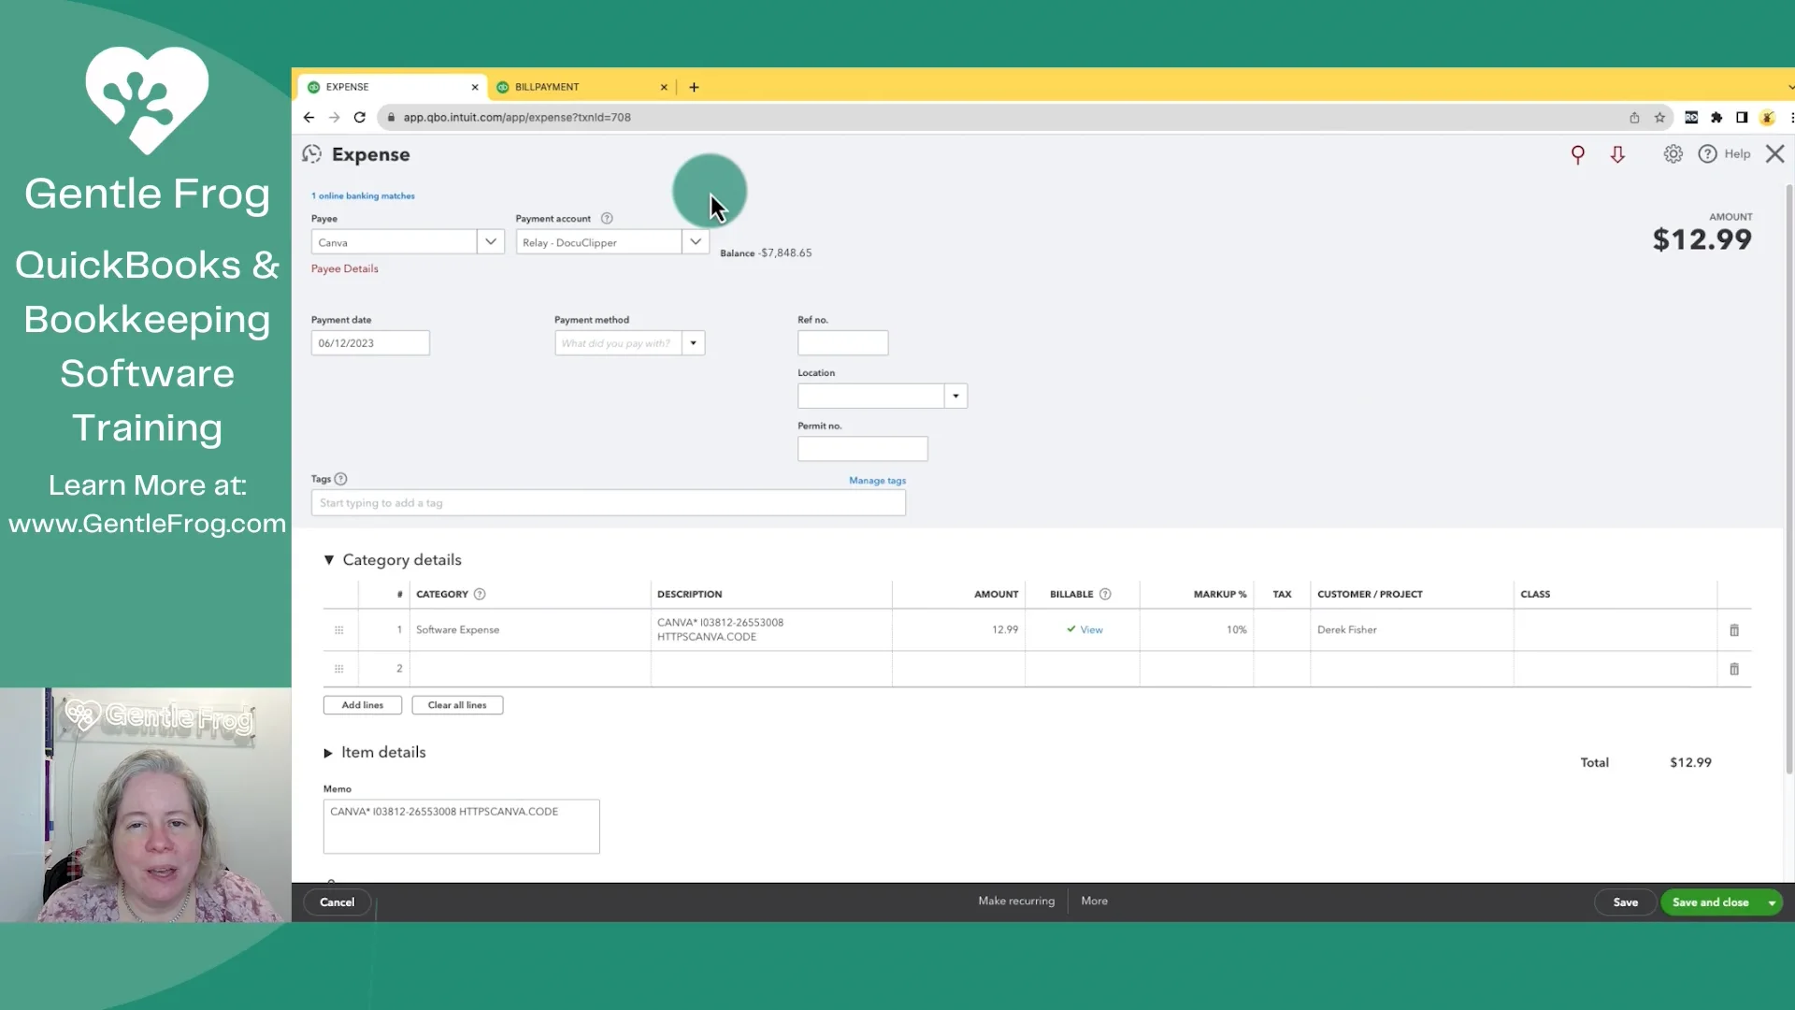Click the browser reload icon
The image size is (1795, 1010).
(359, 118)
